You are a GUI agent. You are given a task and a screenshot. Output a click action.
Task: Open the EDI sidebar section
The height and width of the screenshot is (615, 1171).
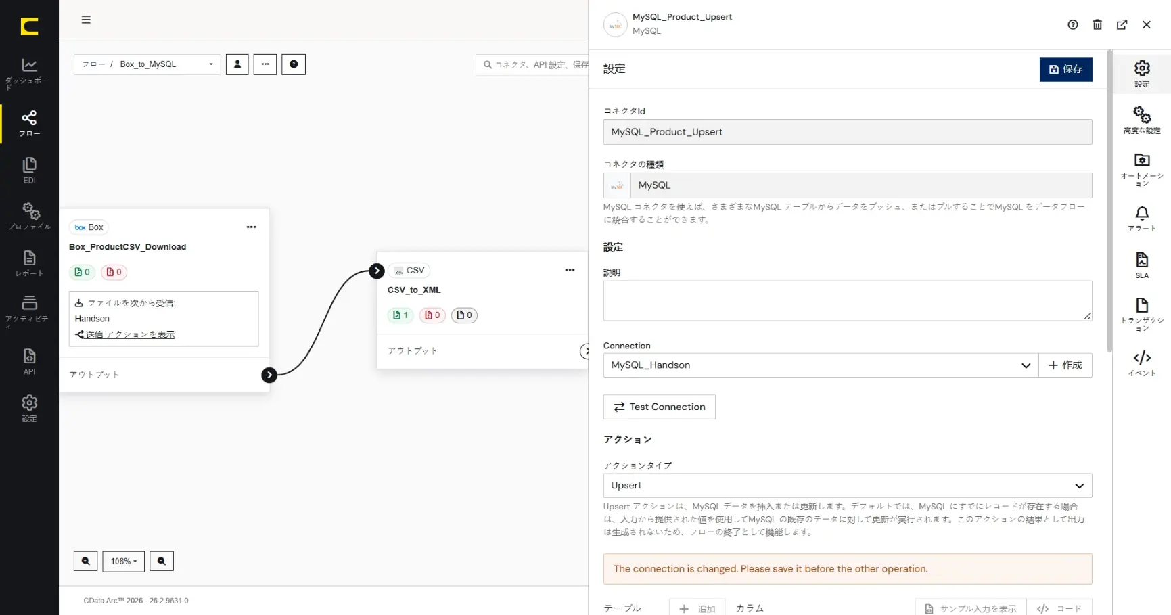coord(29,170)
